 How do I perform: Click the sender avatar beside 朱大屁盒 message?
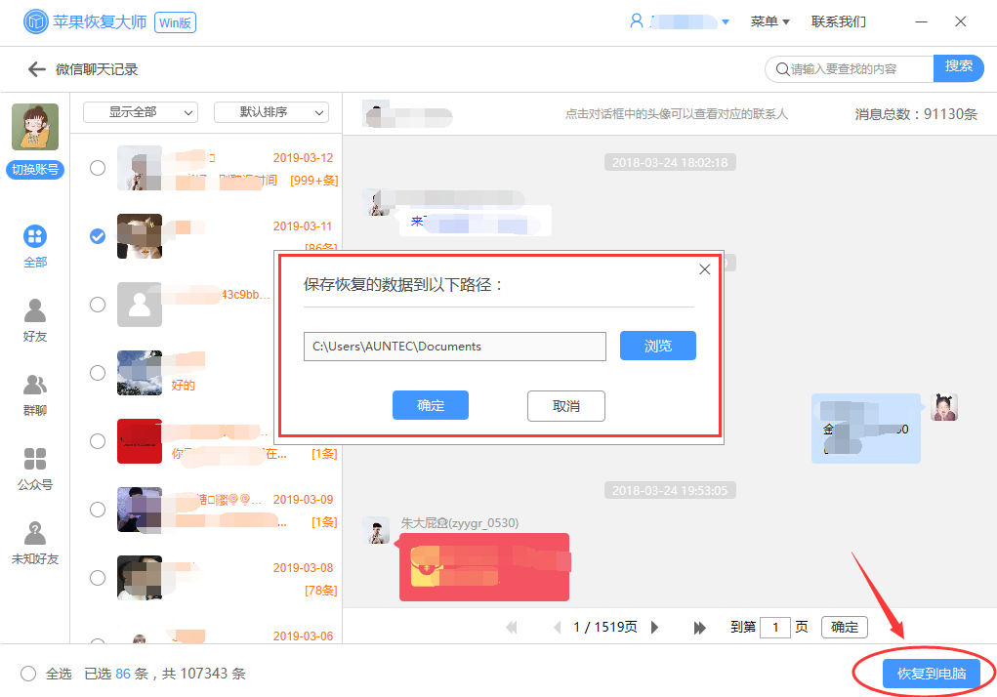[376, 530]
